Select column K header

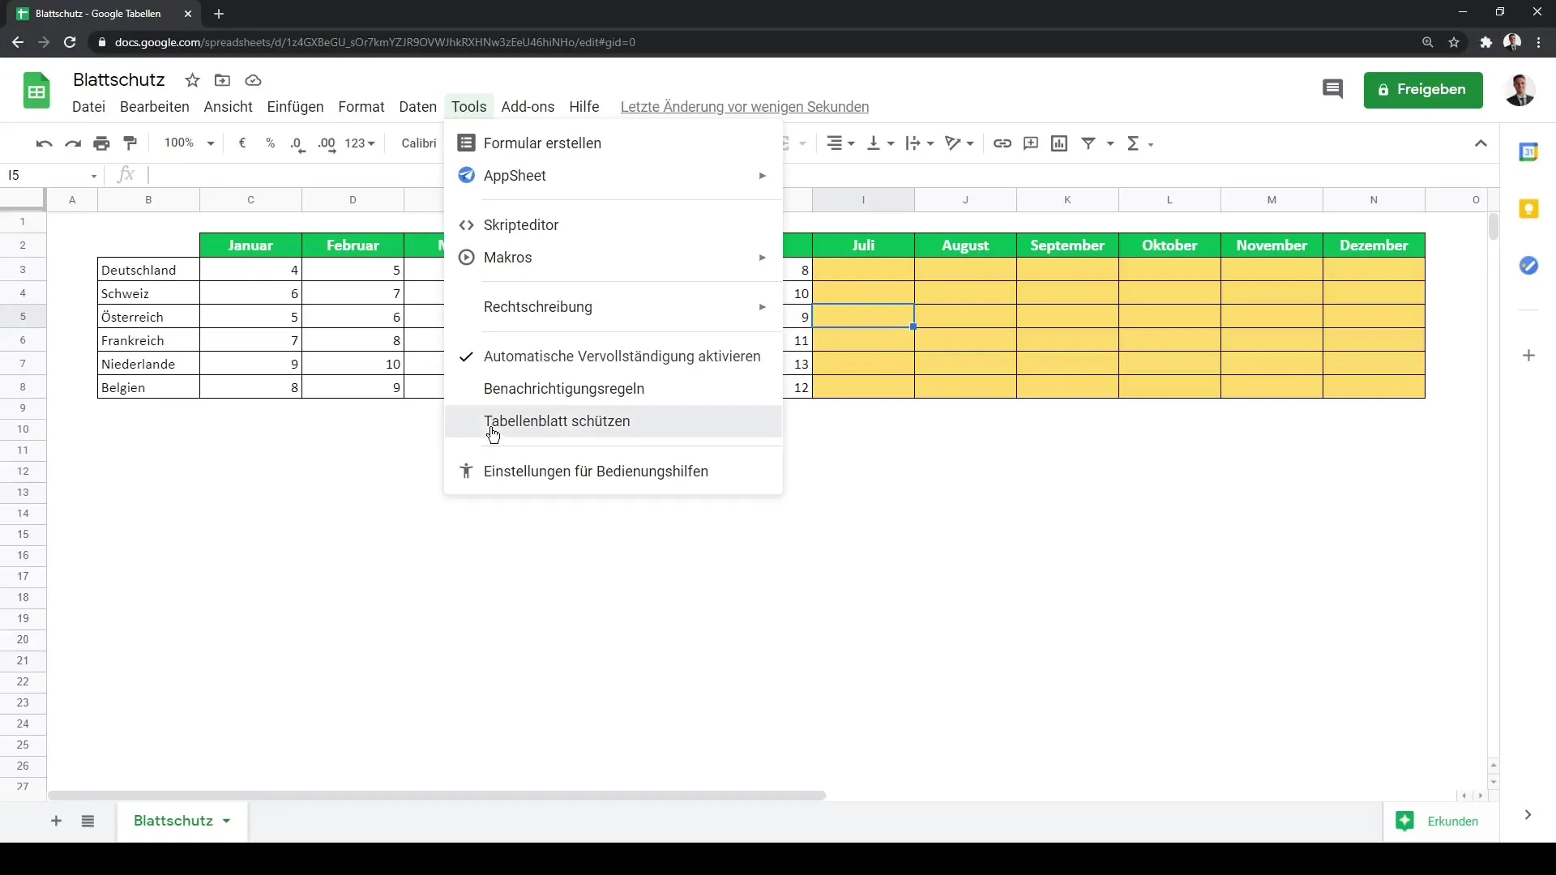tap(1067, 200)
